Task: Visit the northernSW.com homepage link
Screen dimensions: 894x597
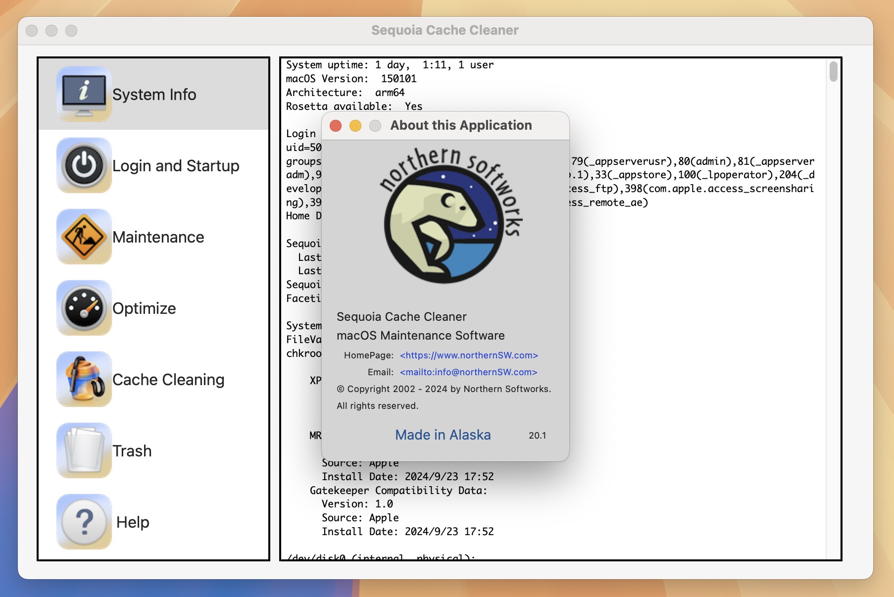Action: (469, 355)
